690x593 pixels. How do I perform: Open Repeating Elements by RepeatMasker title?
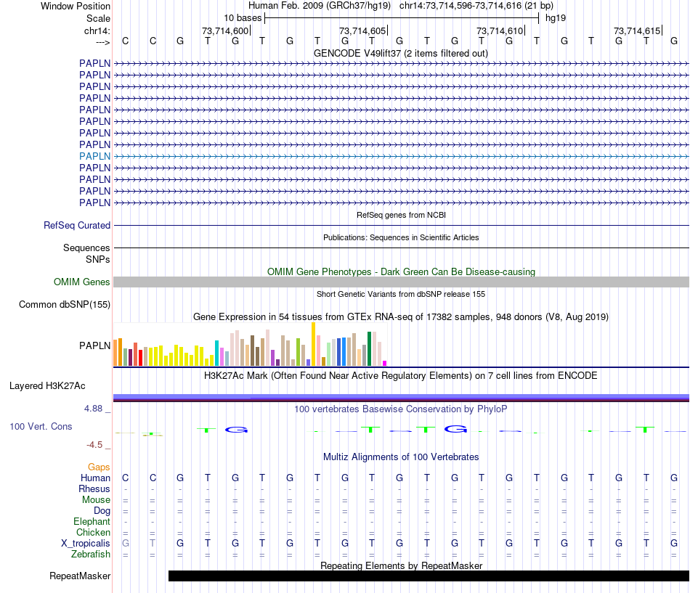(401, 565)
